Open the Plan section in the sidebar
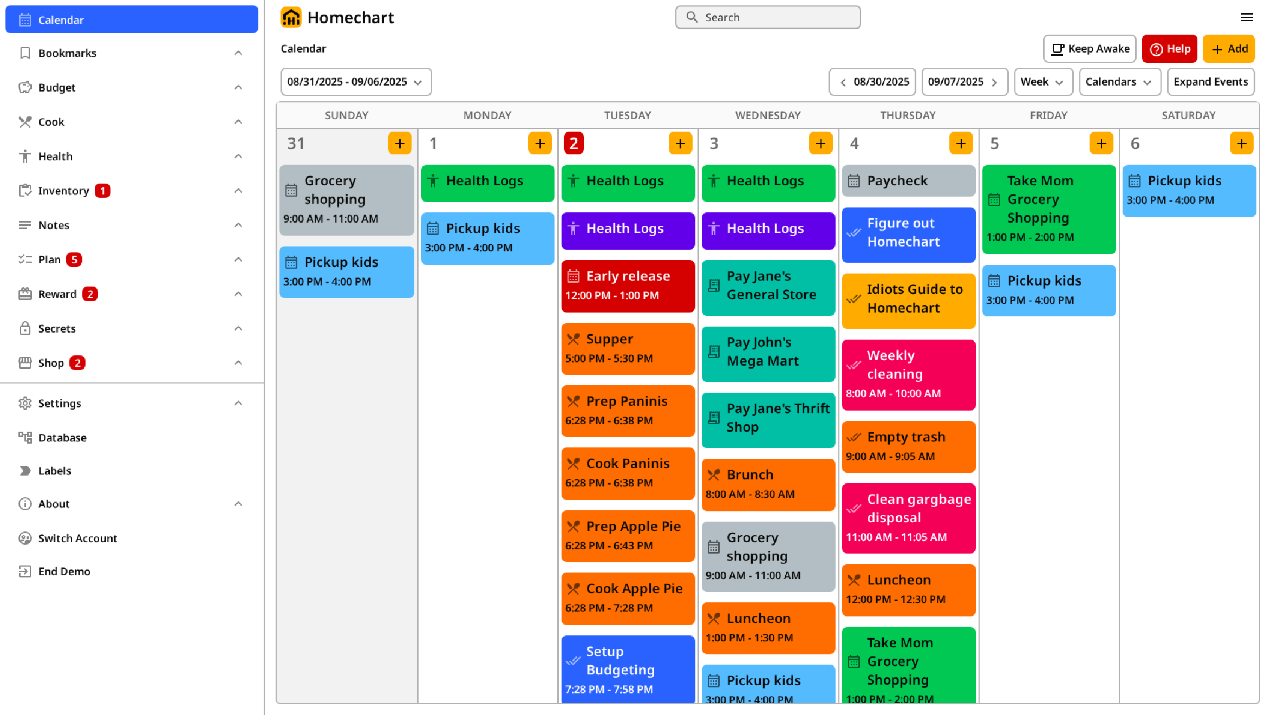The image size is (1271, 715). pos(49,259)
